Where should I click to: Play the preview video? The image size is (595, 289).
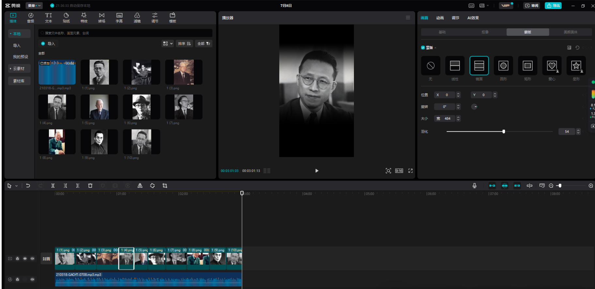(x=317, y=171)
